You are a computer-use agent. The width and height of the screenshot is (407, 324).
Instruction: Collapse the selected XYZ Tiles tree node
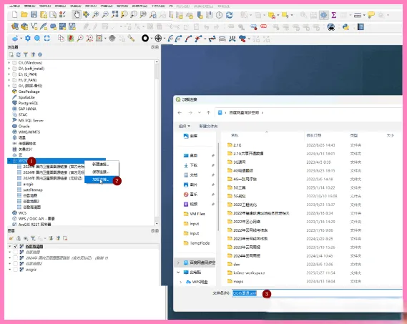9,161
